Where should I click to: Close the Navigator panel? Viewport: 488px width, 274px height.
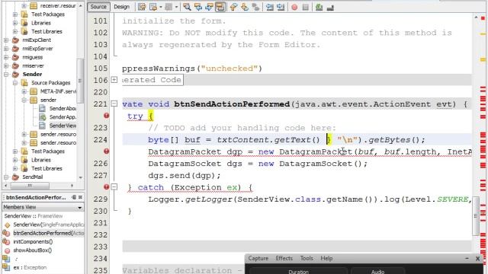tap(80, 197)
